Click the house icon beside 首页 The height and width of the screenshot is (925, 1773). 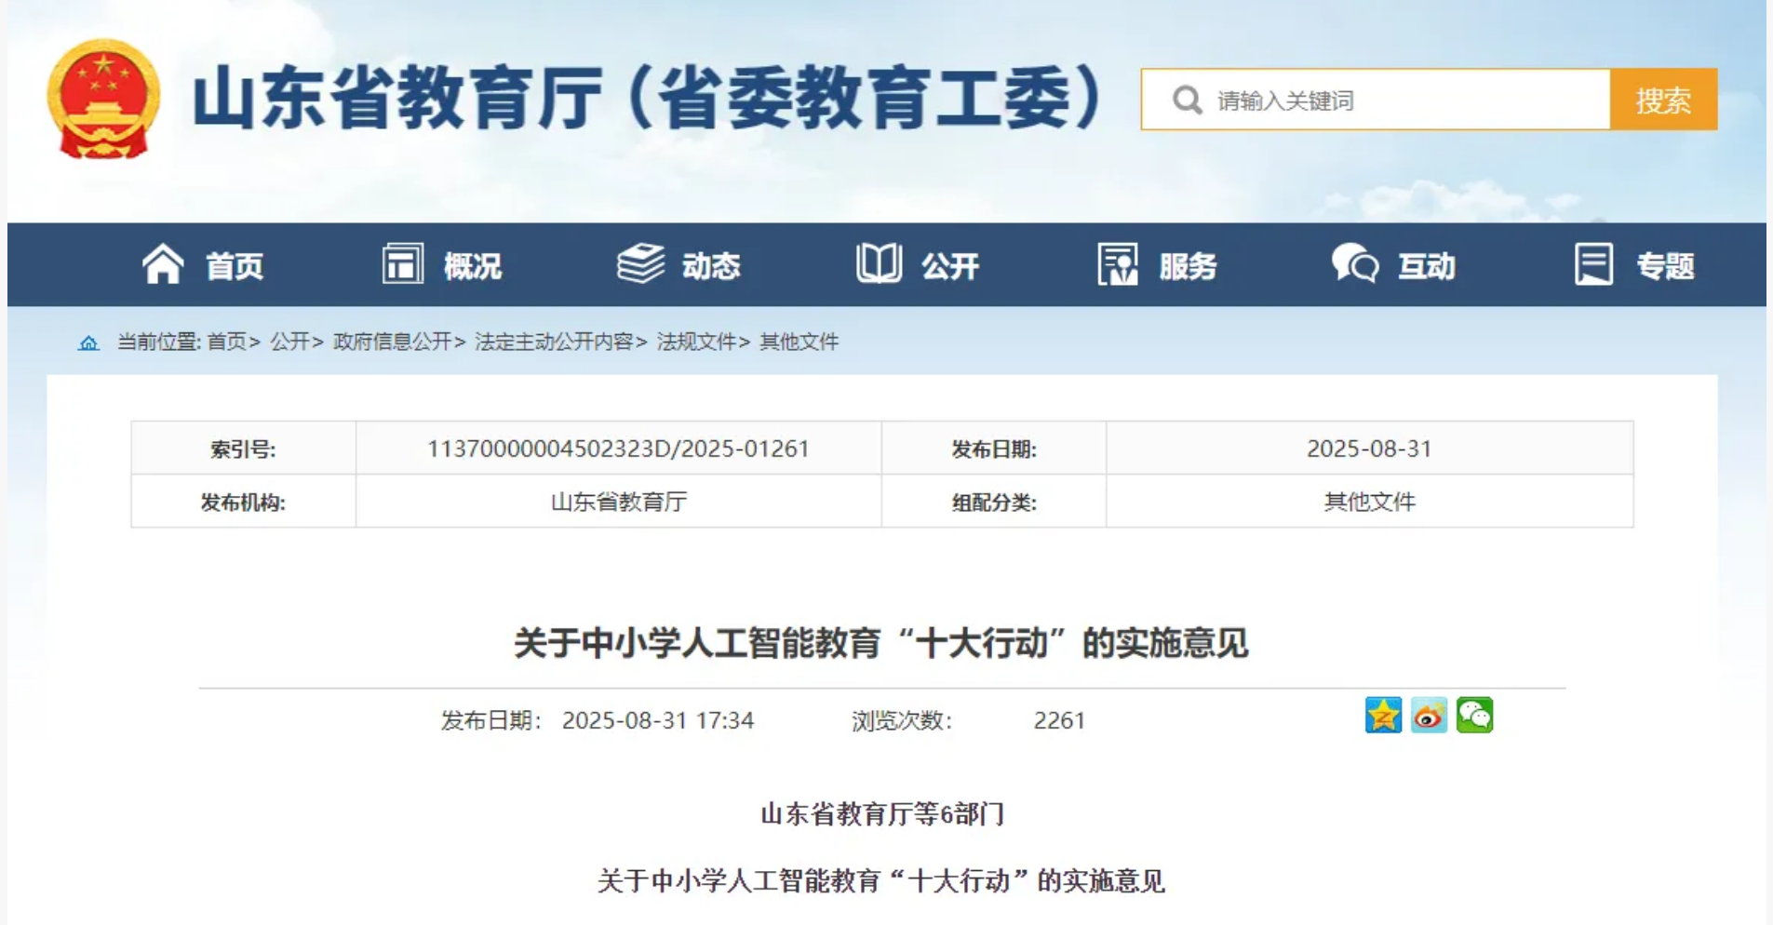163,264
